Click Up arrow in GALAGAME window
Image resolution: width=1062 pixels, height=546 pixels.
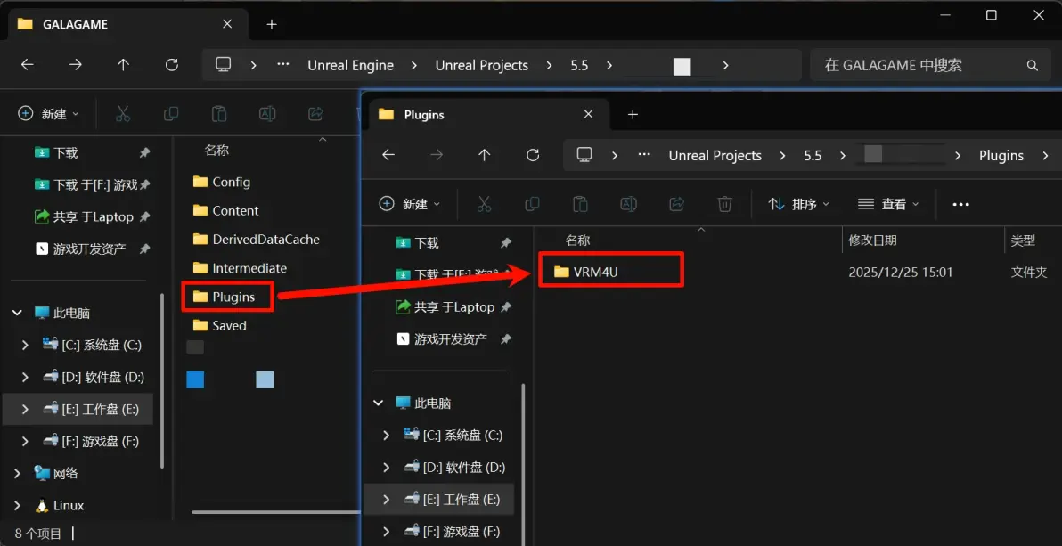click(123, 65)
